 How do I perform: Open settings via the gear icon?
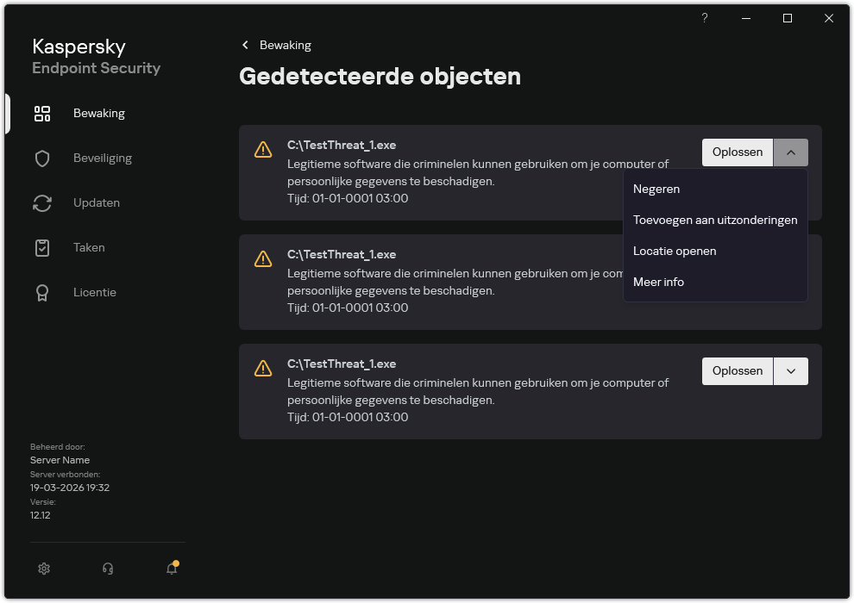tap(43, 569)
